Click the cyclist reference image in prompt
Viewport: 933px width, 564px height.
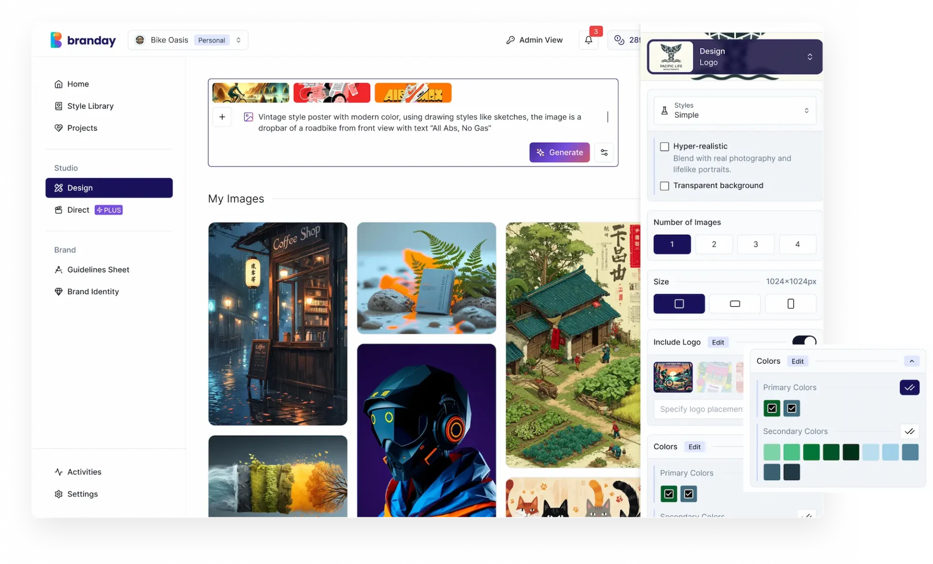[x=251, y=93]
